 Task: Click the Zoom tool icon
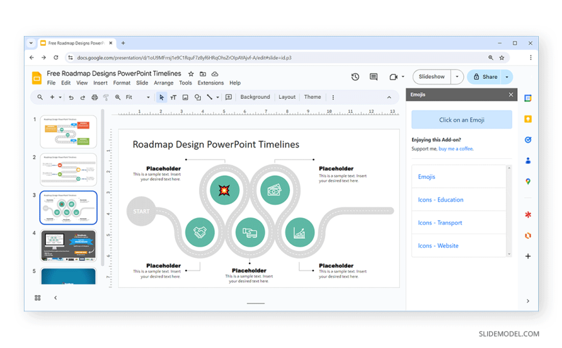pos(118,97)
